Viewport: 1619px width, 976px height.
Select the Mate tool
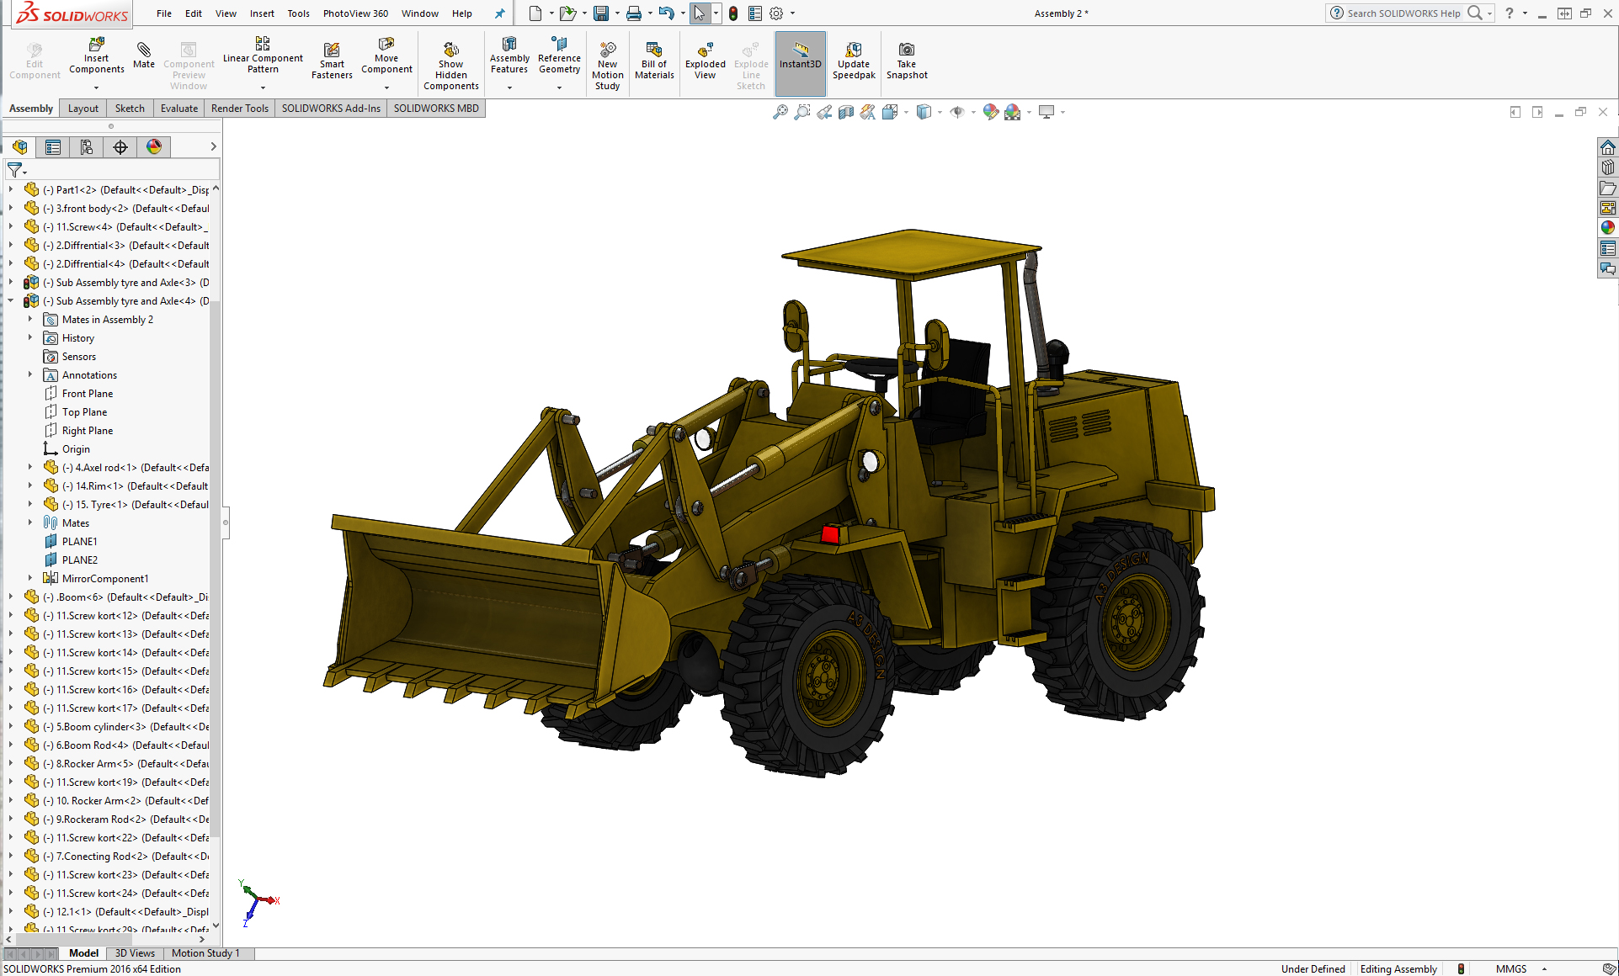(144, 56)
